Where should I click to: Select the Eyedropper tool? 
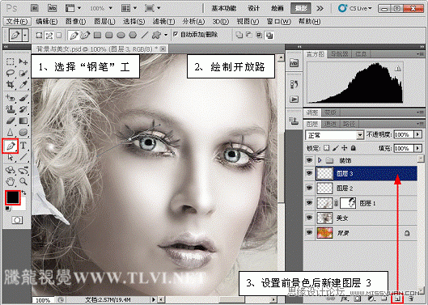(x=23, y=84)
